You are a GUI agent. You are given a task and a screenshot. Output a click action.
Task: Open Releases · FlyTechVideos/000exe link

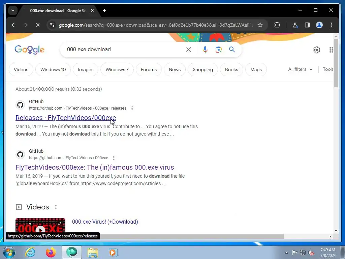click(x=66, y=118)
